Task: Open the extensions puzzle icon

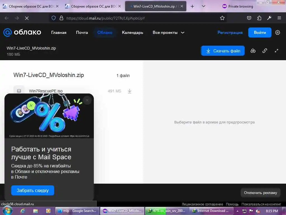Action: [259, 18]
